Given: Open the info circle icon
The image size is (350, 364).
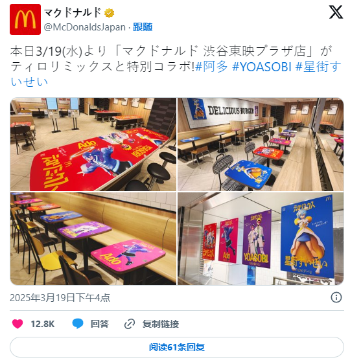Looking at the screenshot, I should (336, 297).
